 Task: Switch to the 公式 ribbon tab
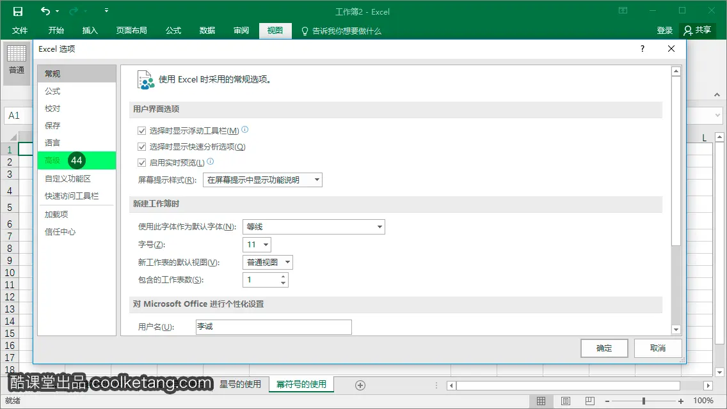(173, 31)
